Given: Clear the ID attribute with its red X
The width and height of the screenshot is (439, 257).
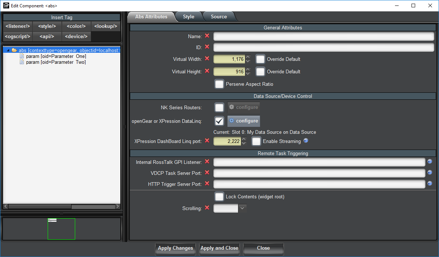Looking at the screenshot, I should [x=207, y=47].
